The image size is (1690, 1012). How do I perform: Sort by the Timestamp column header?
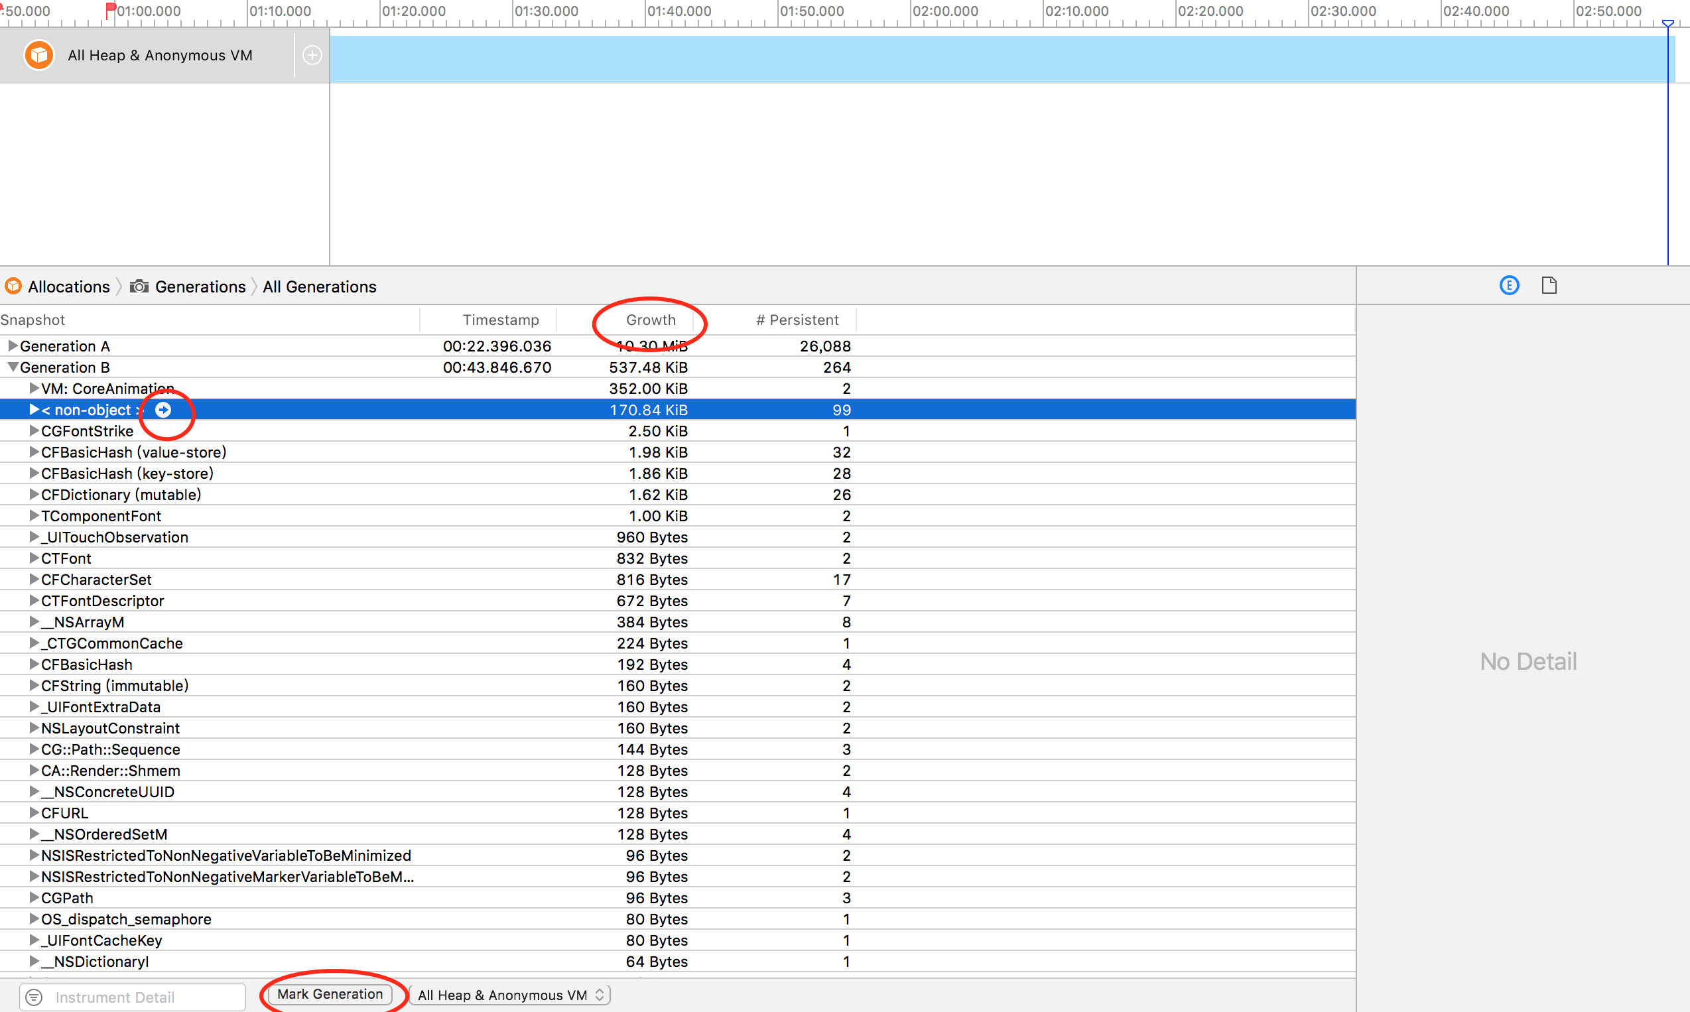501,320
